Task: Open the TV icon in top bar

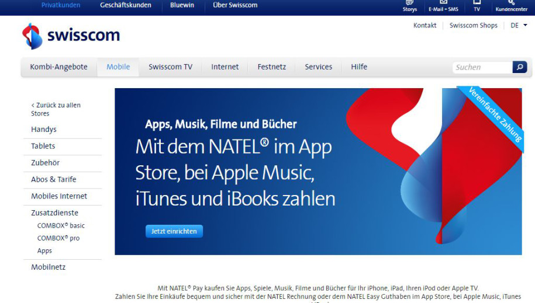Action: [x=477, y=6]
